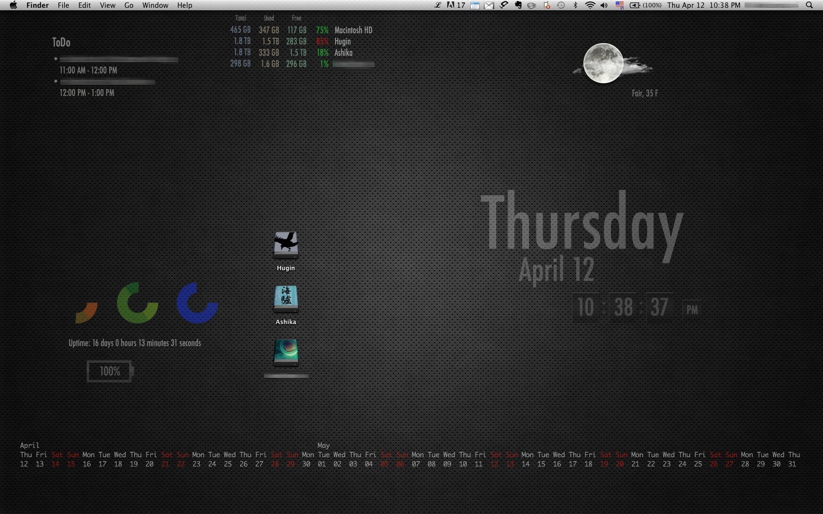The width and height of the screenshot is (823, 514).
Task: Open Spotlight search from the menu bar
Action: 808,5
